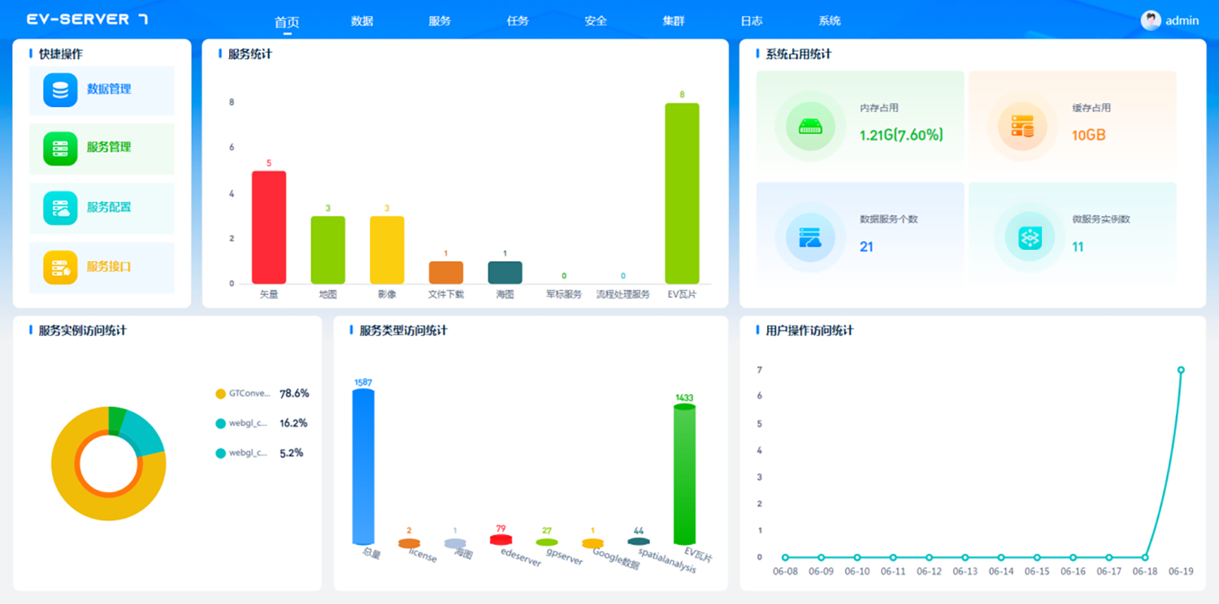Image resolution: width=1219 pixels, height=604 pixels.
Task: Click the red 矢量 bar in 服务统计
Action: click(x=269, y=227)
